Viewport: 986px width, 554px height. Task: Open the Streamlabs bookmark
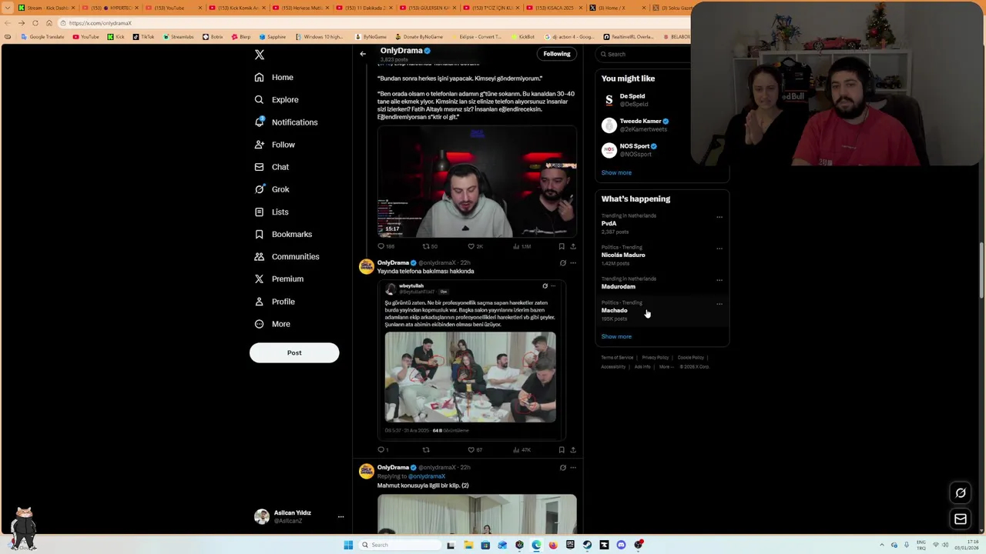coord(179,37)
